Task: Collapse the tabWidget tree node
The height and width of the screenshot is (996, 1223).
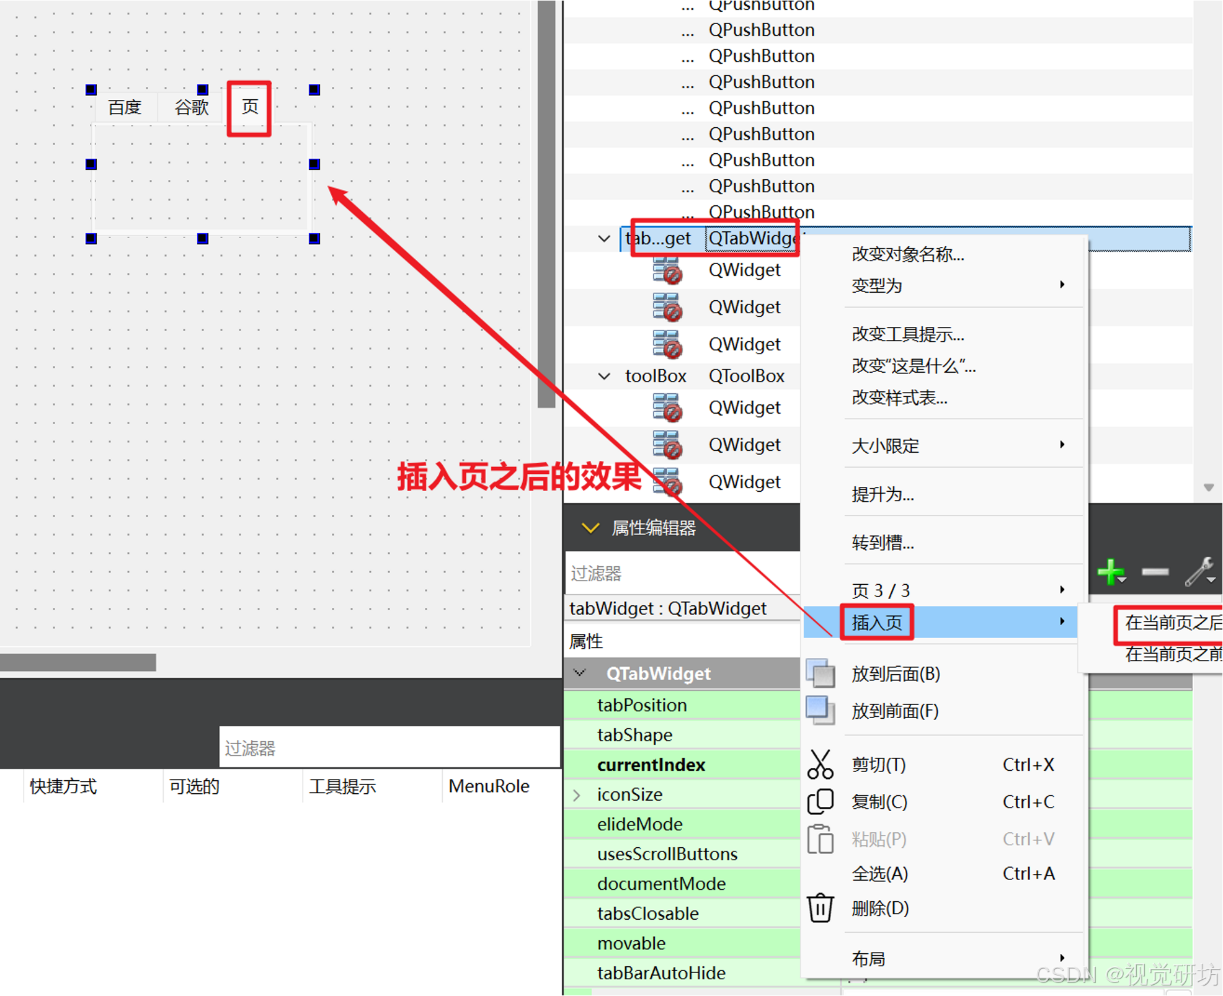Action: click(604, 238)
